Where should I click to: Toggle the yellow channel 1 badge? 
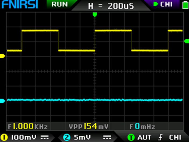(4, 137)
